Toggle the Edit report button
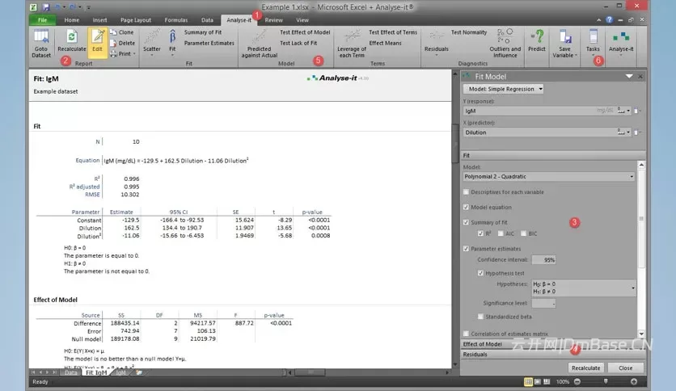This screenshot has height=391, width=676. [97, 41]
